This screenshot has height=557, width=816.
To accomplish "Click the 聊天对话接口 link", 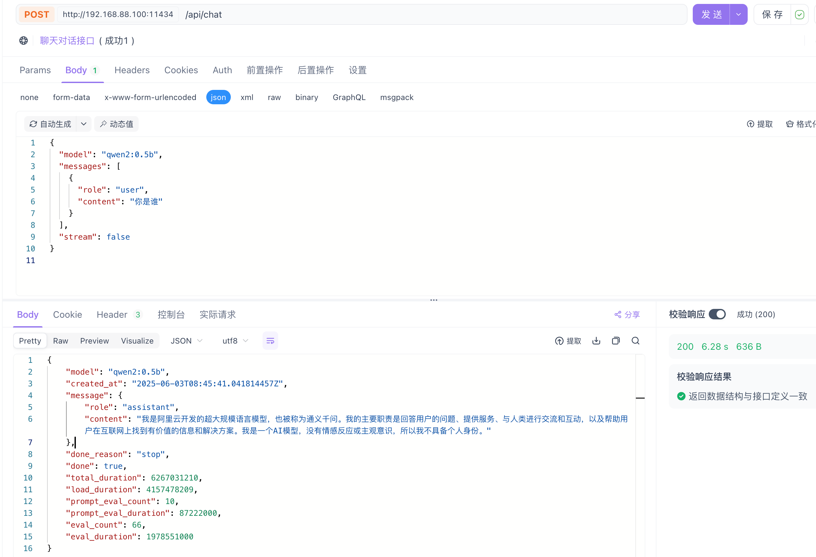I will click(x=67, y=41).
